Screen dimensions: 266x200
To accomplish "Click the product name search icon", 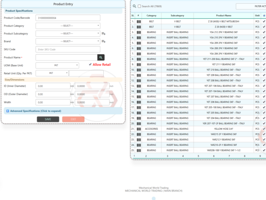I will [x=101, y=57].
